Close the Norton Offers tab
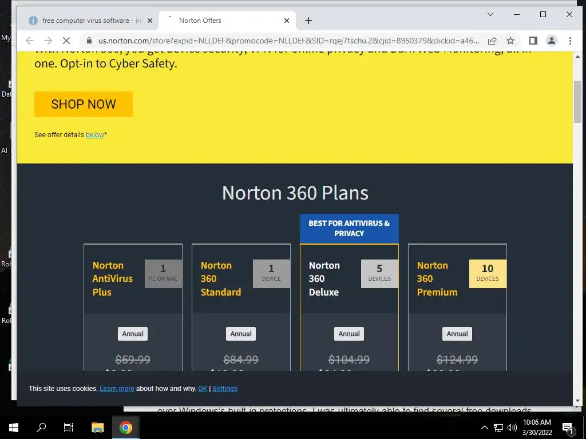 [x=287, y=21]
